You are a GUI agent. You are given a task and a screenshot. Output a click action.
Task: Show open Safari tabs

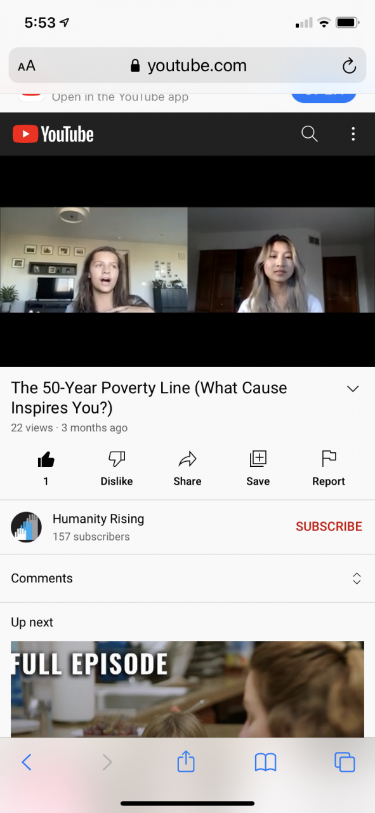pyautogui.click(x=345, y=762)
